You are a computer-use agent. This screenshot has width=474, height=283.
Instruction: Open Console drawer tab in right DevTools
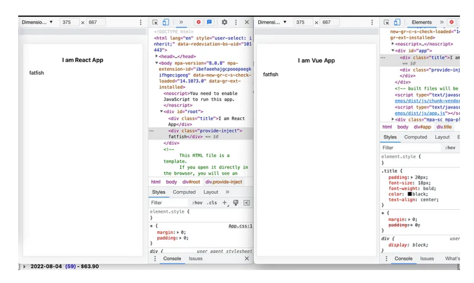(x=403, y=259)
